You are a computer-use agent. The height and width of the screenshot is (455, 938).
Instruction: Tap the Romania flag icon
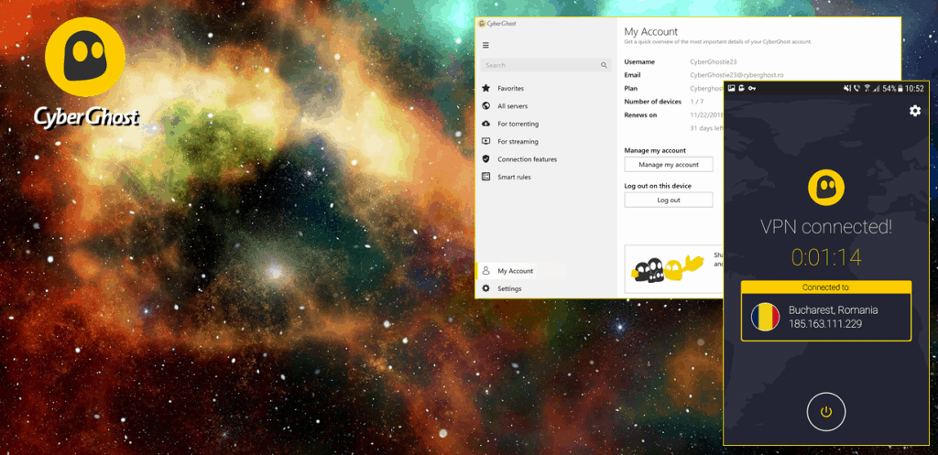[x=765, y=317]
